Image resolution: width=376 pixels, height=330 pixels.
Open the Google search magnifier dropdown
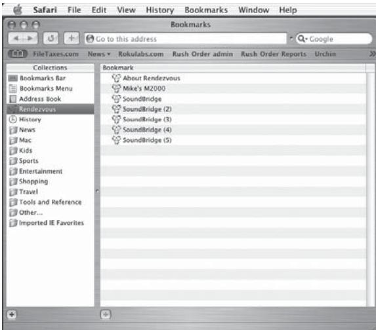pyautogui.click(x=303, y=39)
